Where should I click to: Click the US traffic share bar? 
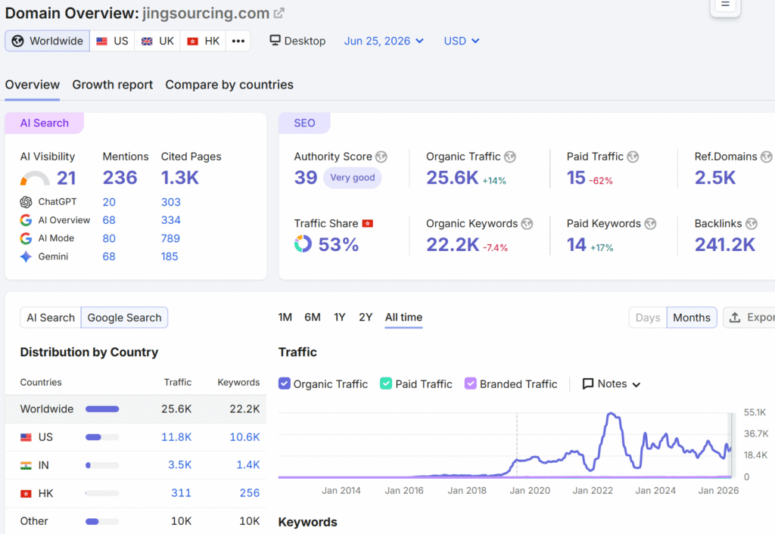pos(102,437)
